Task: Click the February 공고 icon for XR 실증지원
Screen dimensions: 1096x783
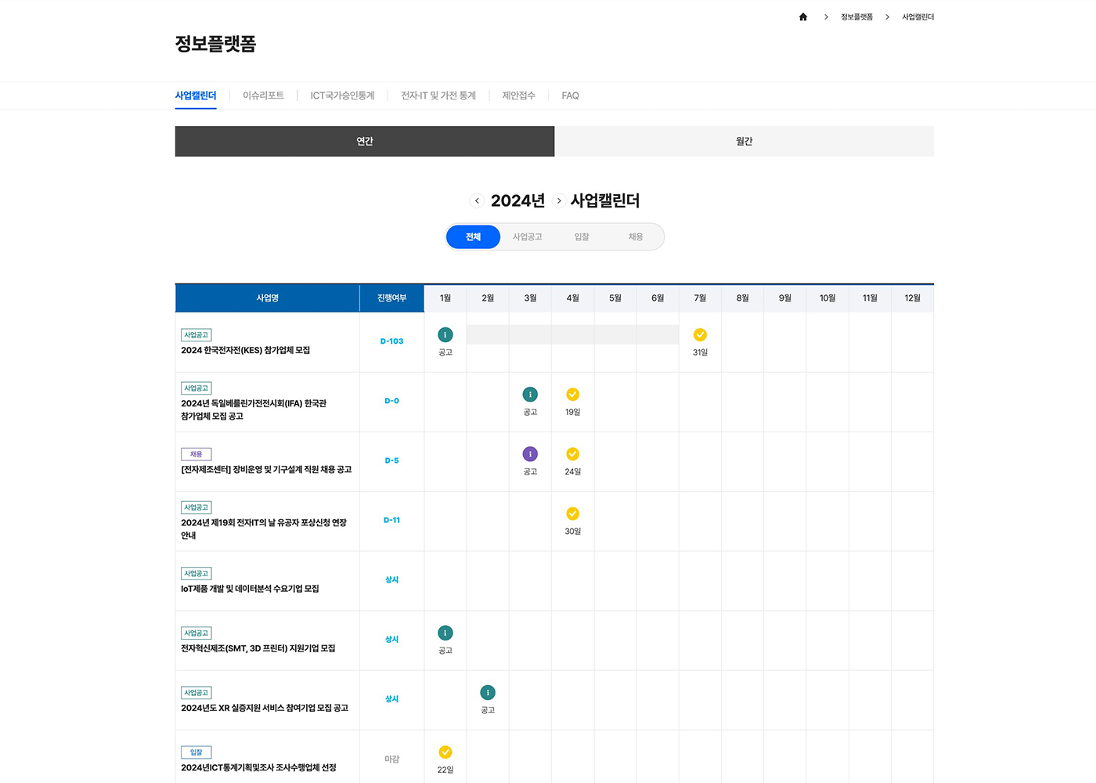Action: (x=488, y=692)
